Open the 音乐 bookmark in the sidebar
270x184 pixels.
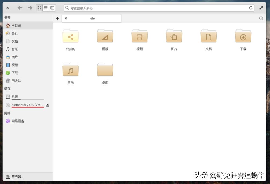click(14, 49)
